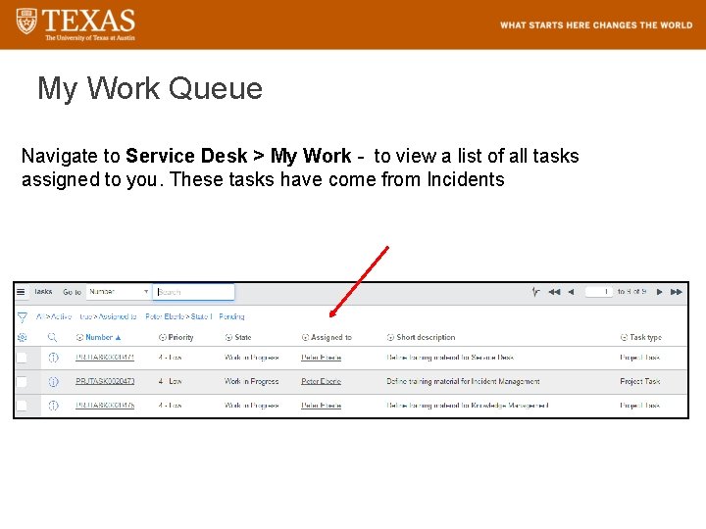Click Work in Progress in PRJTASK0020471 row

(x=251, y=358)
